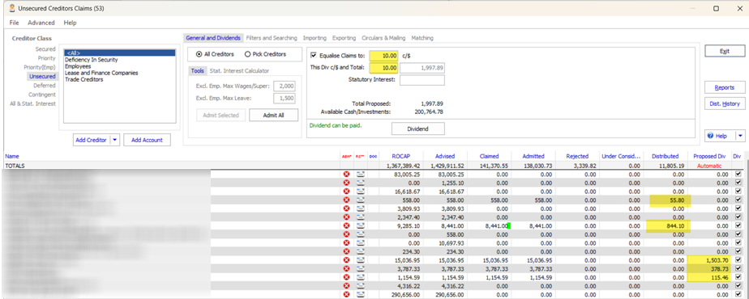Select the Pick Creditors radio button

[247, 54]
